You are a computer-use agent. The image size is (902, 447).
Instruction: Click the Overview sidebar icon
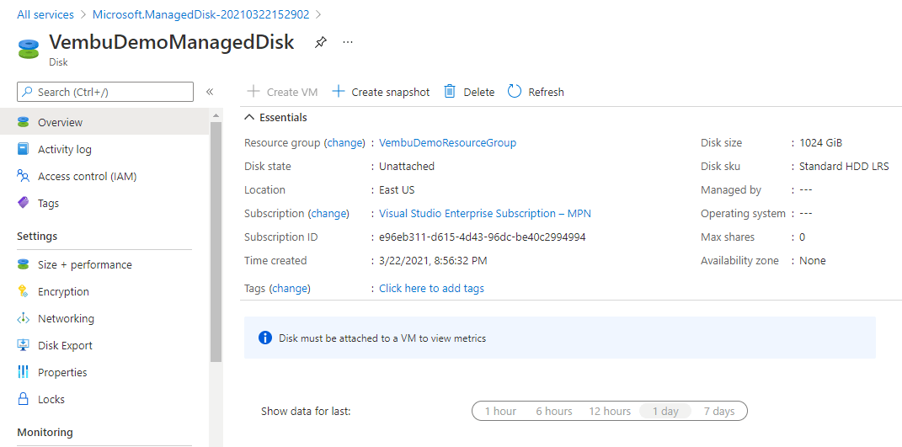pyautogui.click(x=23, y=122)
